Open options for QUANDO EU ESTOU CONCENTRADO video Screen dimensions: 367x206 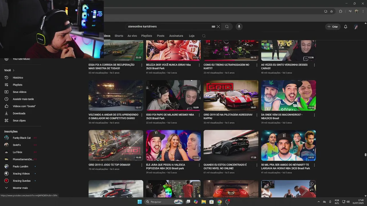coord(257,165)
